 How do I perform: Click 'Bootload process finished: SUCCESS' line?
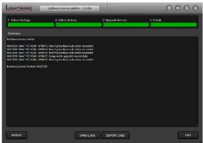coord(27,66)
